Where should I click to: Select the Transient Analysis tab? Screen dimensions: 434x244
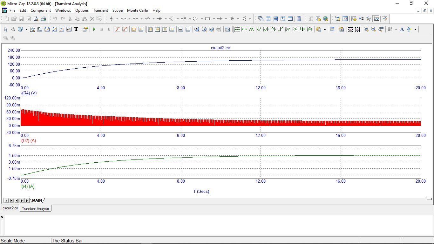point(35,208)
